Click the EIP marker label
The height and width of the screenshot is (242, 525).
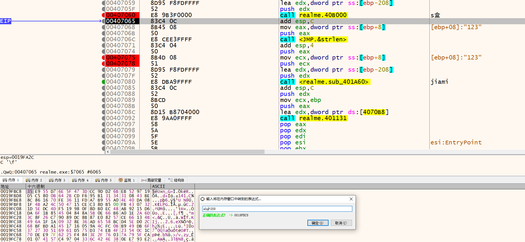click(x=6, y=21)
